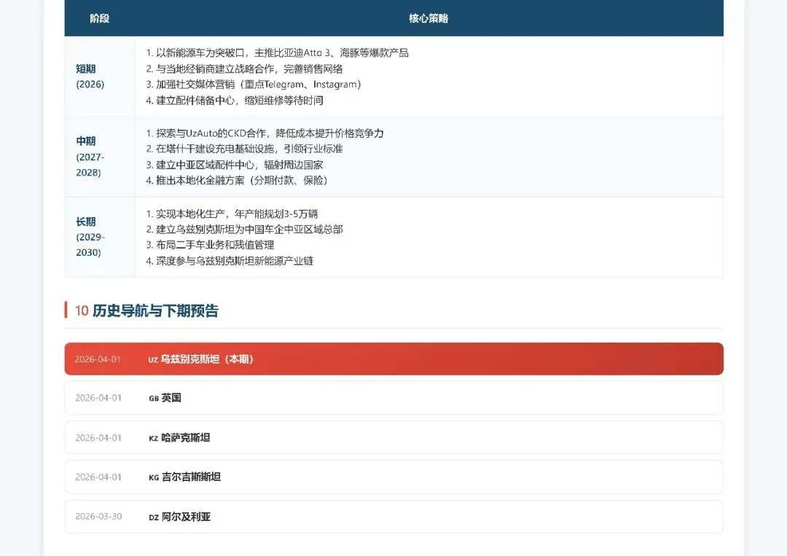This screenshot has width=787, height=556.
Task: Open the KG 吉尔吉斯斯坦 history entry
Action: pyautogui.click(x=394, y=477)
